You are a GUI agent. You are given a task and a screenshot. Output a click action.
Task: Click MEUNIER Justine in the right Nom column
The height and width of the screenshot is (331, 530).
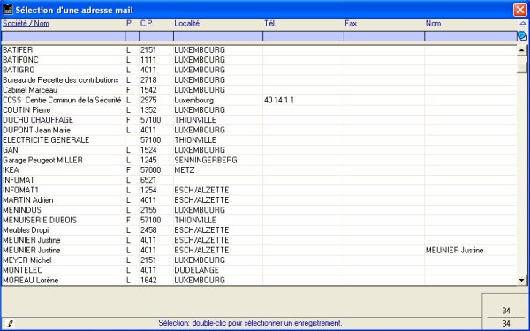454,251
